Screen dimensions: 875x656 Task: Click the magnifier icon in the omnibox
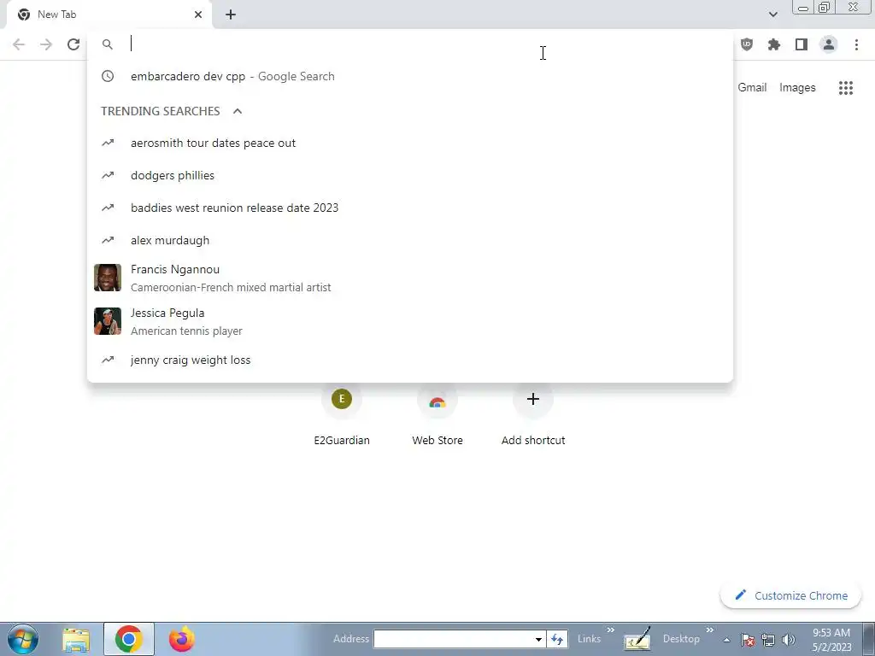pos(108,44)
